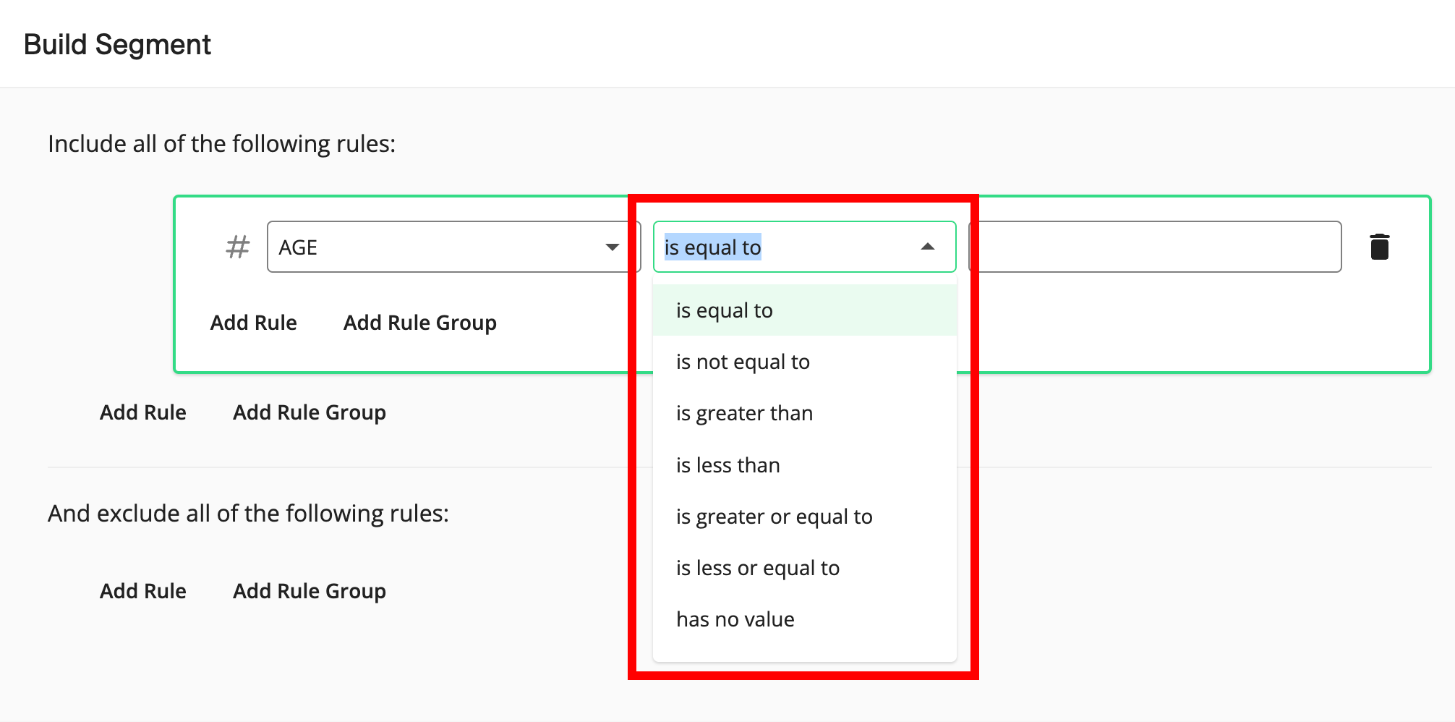This screenshot has height=722, width=1455.
Task: Choose 'is not equal to' option
Action: (x=743, y=362)
